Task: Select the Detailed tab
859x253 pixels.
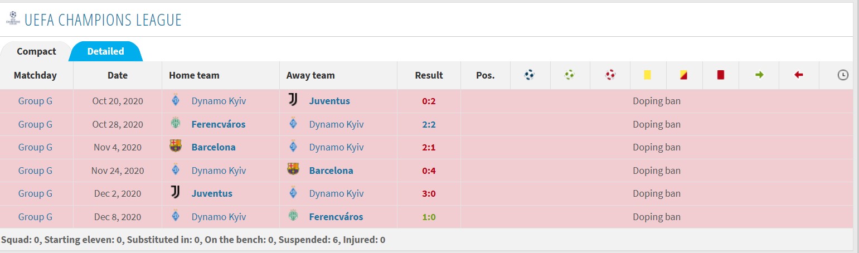Action: (x=105, y=51)
